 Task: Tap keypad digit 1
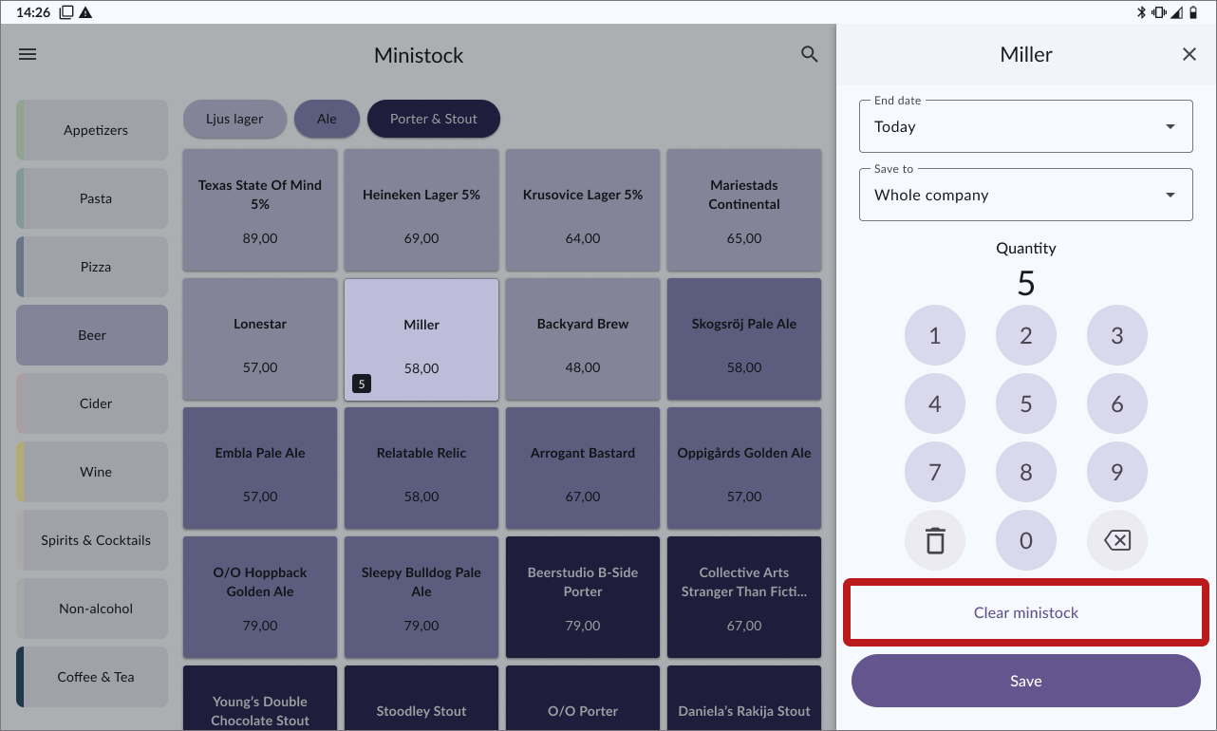click(935, 335)
